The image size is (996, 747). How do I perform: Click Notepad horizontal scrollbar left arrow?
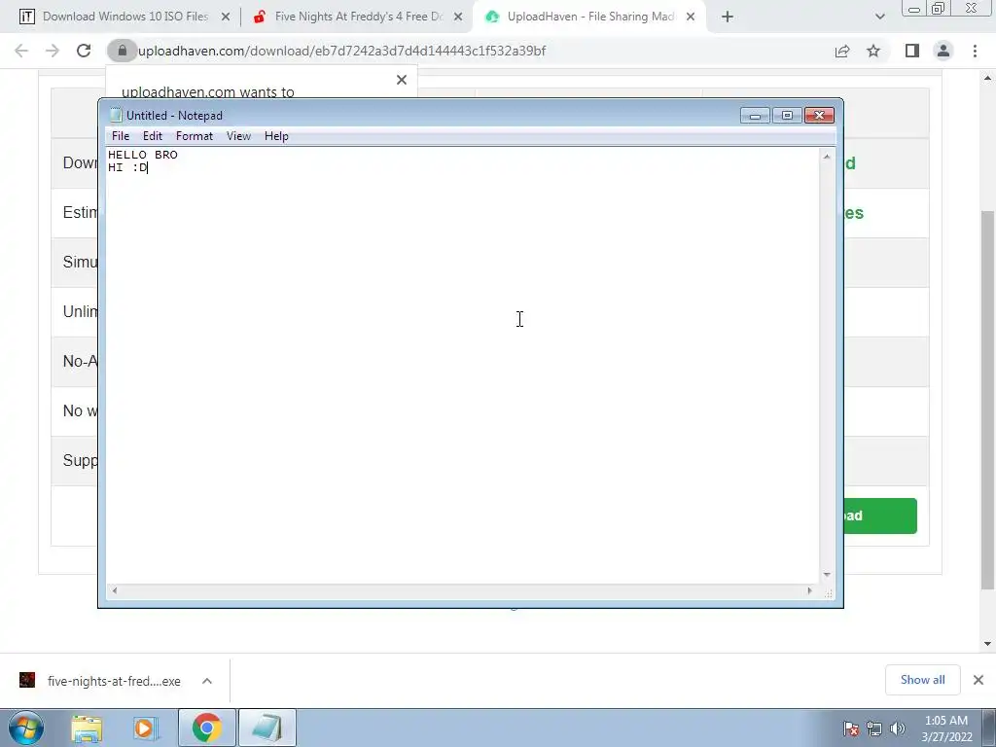pos(115,590)
